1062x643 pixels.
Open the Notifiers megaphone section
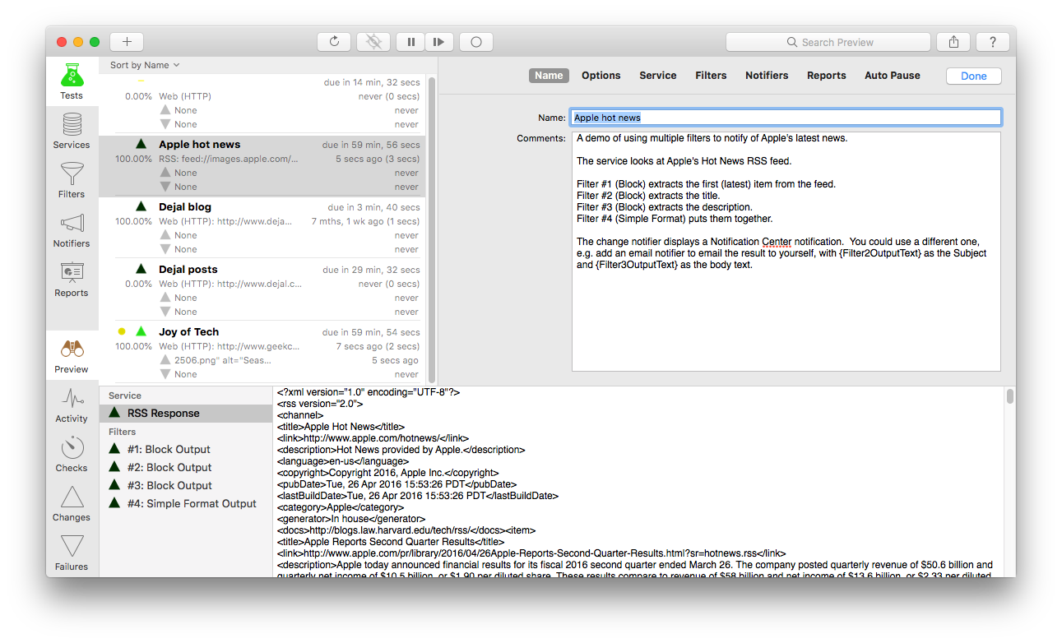(x=72, y=229)
